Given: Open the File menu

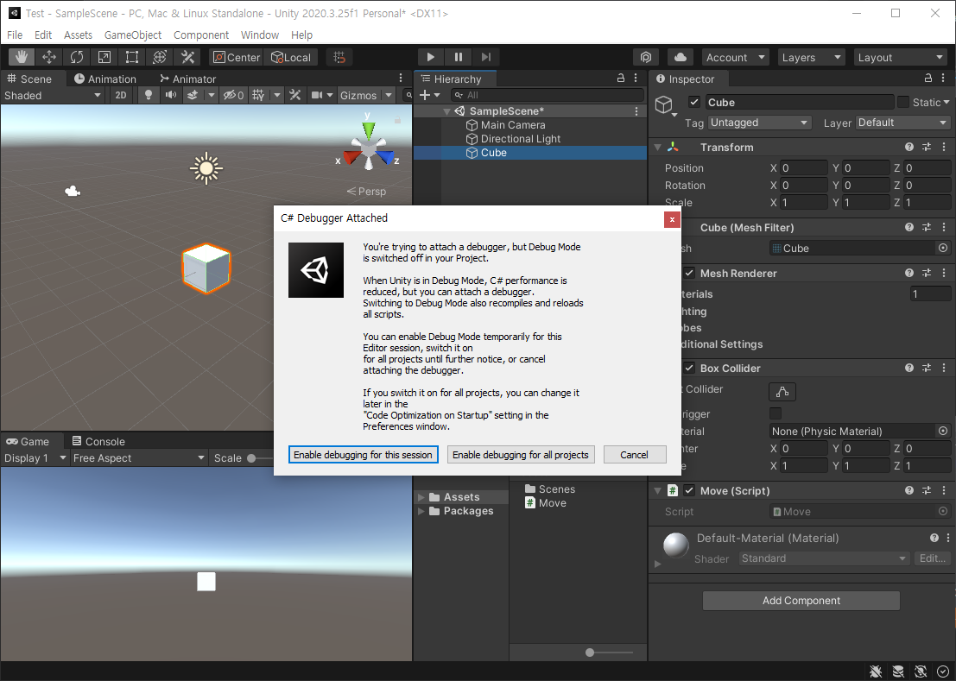Looking at the screenshot, I should [x=15, y=35].
